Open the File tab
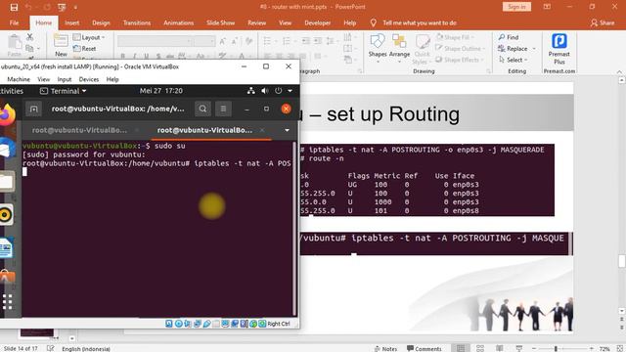 tap(15, 22)
